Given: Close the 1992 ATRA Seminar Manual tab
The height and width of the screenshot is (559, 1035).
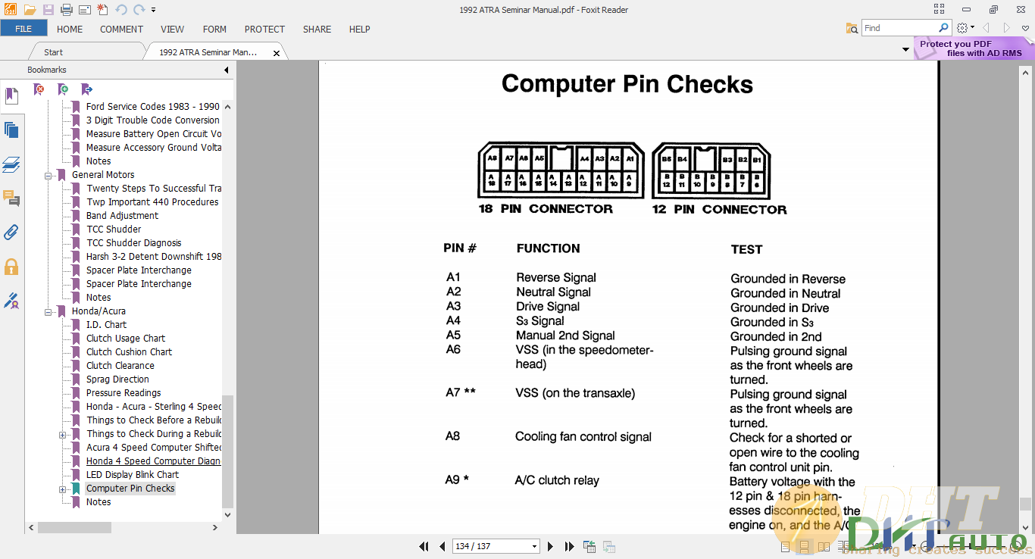Looking at the screenshot, I should coord(277,53).
